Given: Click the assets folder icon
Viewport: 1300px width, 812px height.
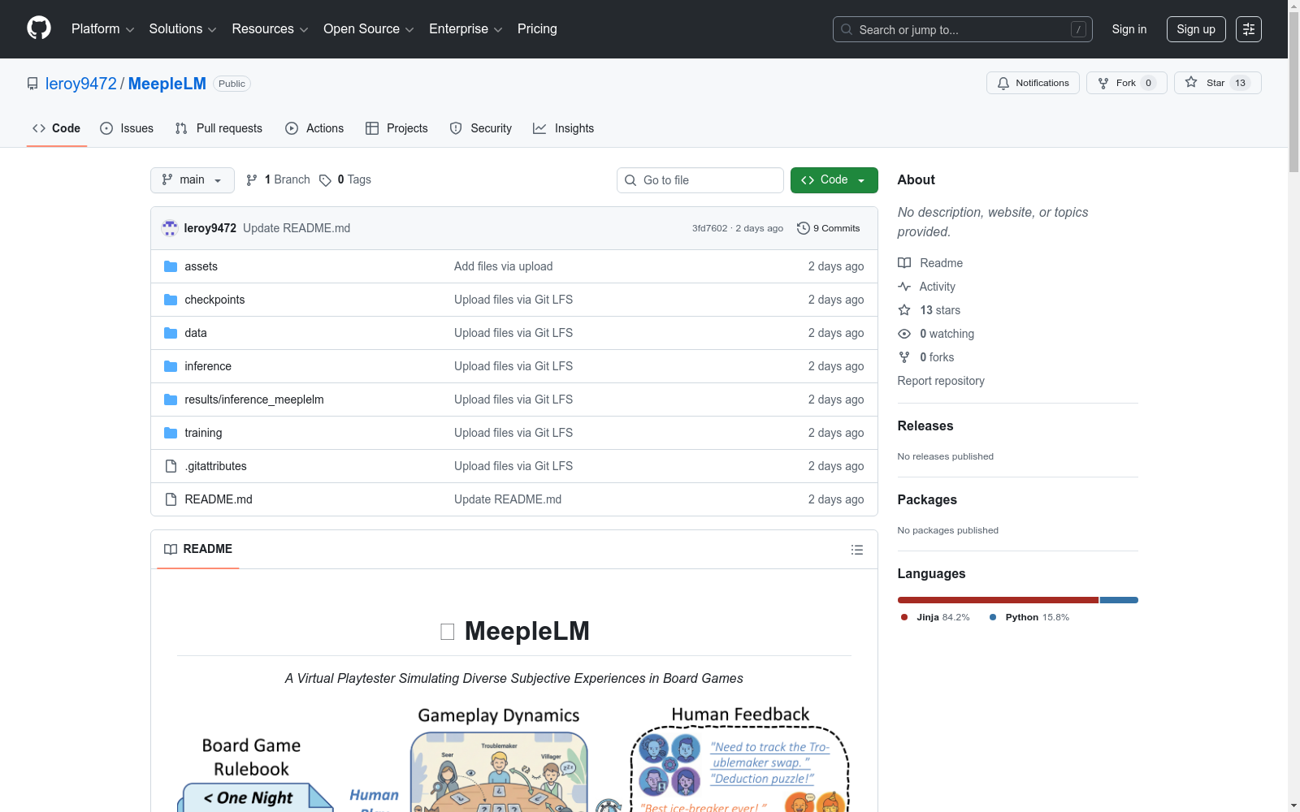Looking at the screenshot, I should [171, 266].
